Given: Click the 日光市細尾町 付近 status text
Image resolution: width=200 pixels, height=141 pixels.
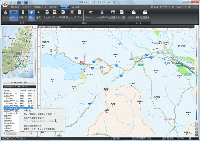Looking at the screenshot, I should pyautogui.click(x=141, y=138).
